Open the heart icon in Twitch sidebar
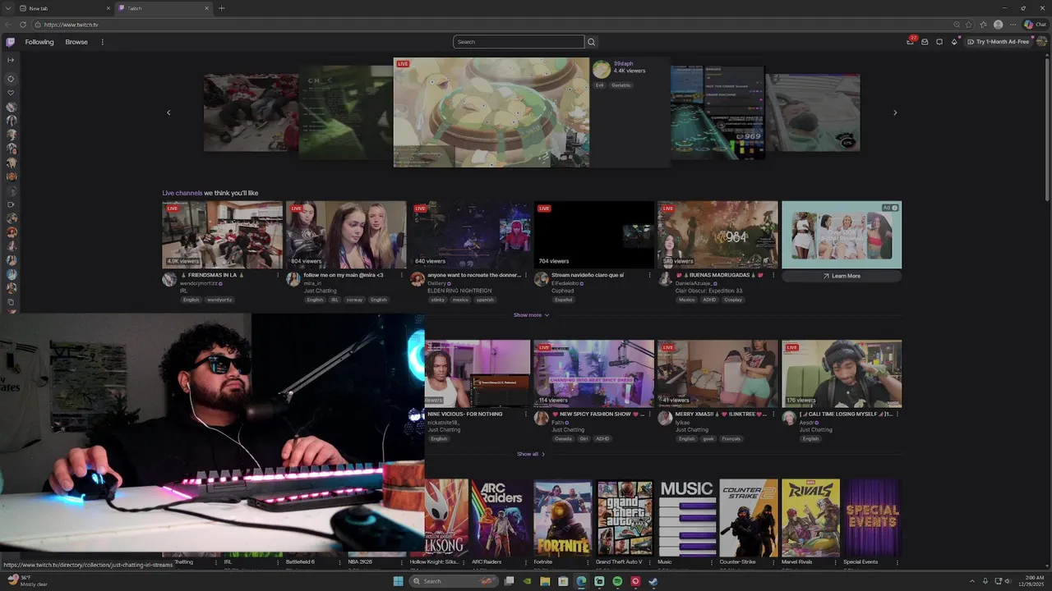This screenshot has height=591, width=1052. click(x=11, y=93)
